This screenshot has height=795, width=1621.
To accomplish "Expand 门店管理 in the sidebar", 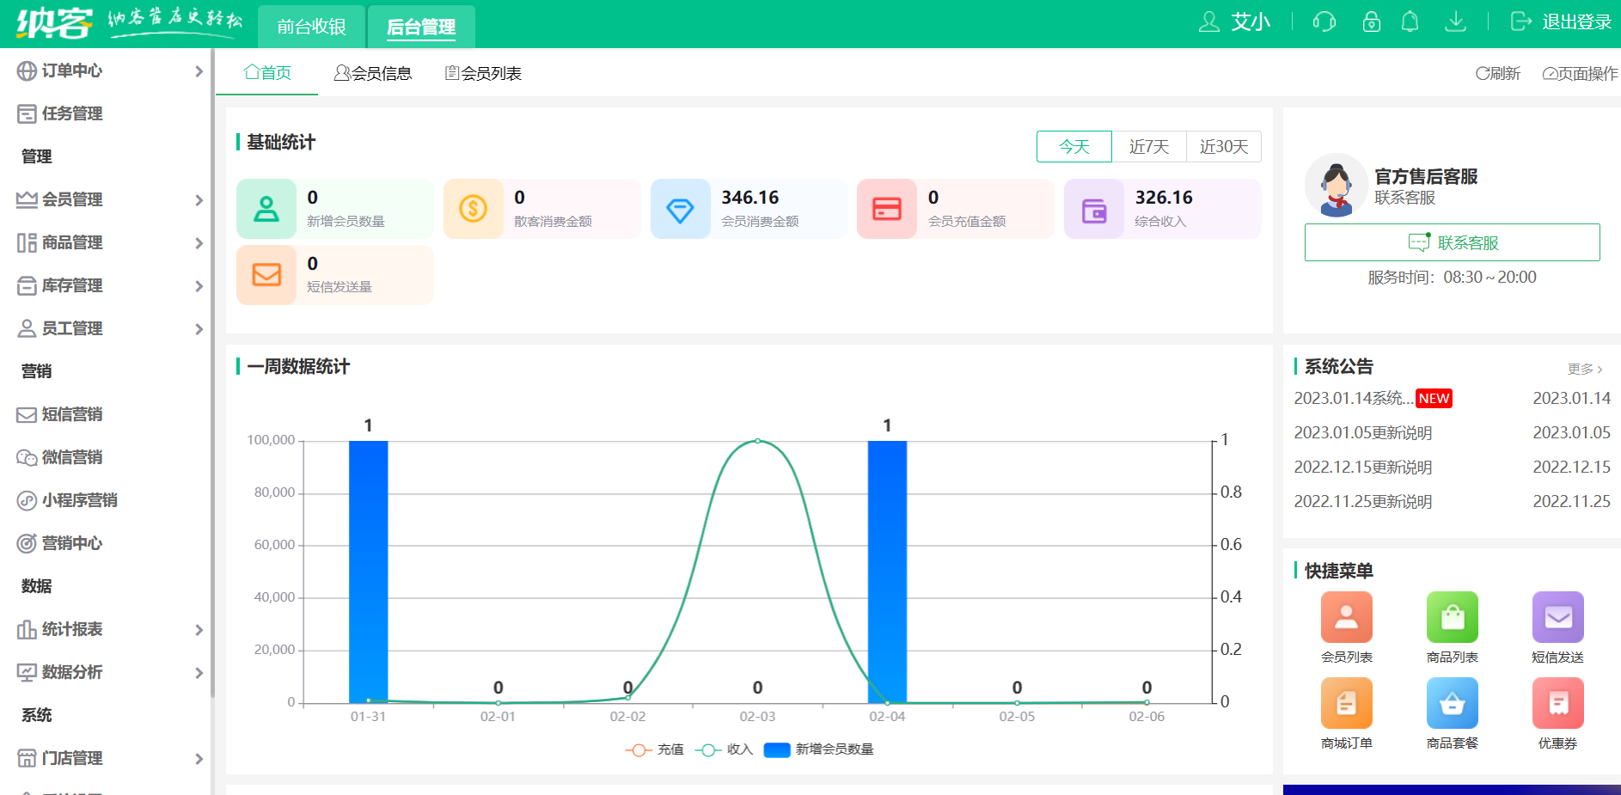I will (x=70, y=758).
